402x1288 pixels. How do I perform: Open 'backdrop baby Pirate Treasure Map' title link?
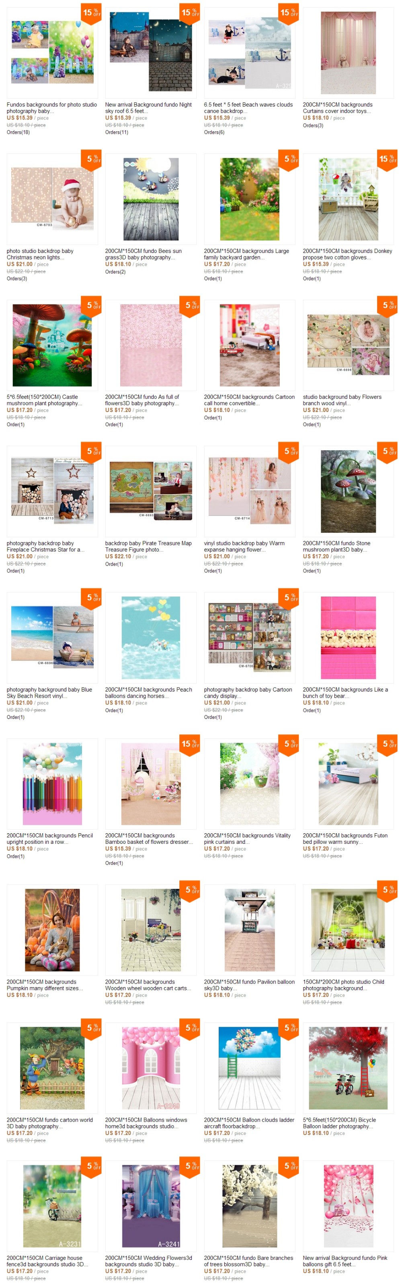click(148, 547)
